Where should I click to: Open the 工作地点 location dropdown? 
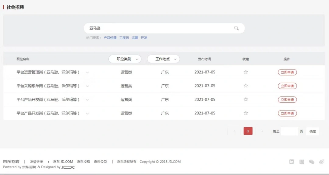point(163,59)
